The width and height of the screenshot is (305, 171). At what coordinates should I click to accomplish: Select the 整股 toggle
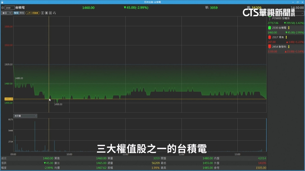(16, 13)
